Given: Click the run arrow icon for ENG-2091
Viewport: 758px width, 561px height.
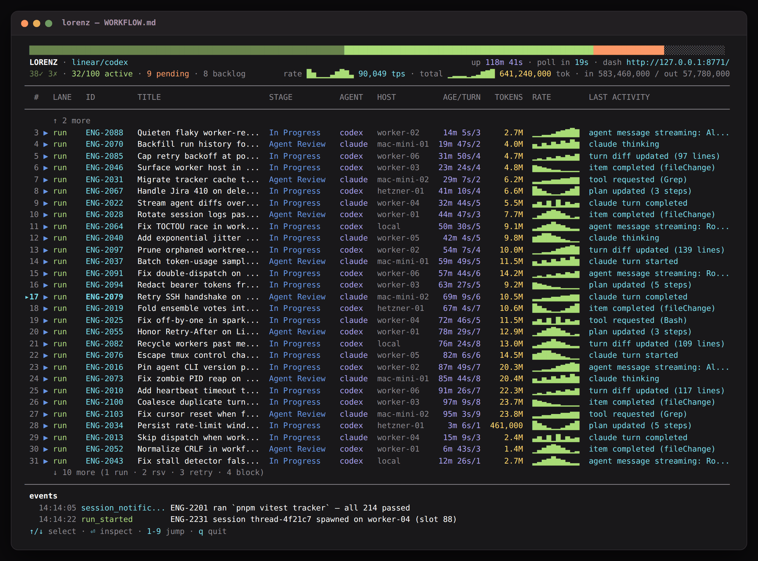Looking at the screenshot, I should pyautogui.click(x=46, y=273).
